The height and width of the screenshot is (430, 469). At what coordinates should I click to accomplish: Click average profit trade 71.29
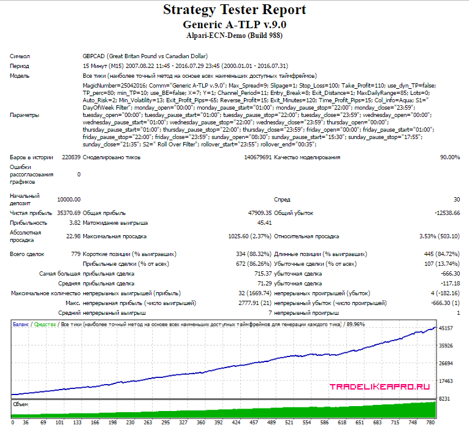tap(265, 284)
